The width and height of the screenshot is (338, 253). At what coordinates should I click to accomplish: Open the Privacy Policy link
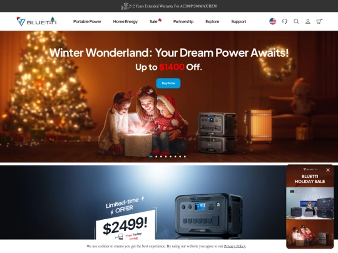click(x=235, y=246)
